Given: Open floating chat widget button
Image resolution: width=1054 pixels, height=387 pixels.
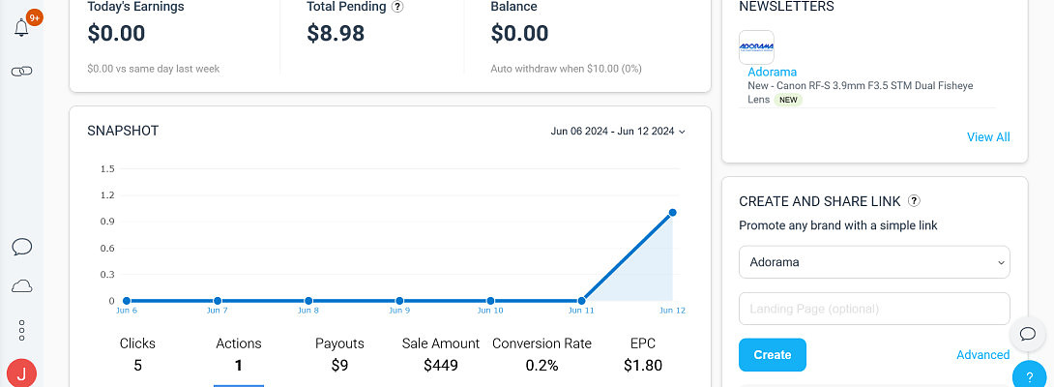Looking at the screenshot, I should (1028, 334).
